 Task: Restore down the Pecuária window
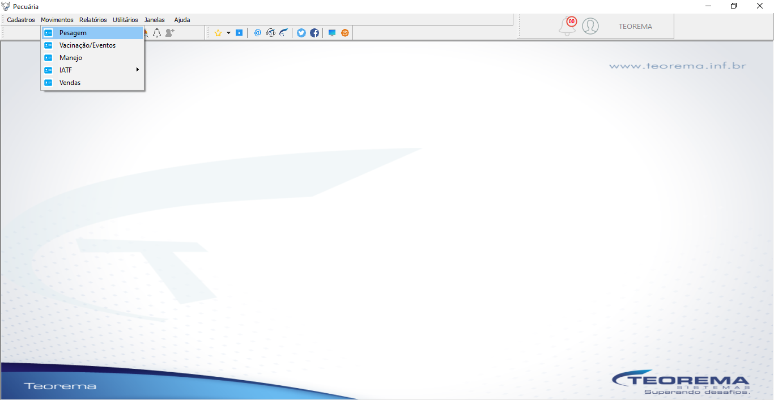coord(734,6)
